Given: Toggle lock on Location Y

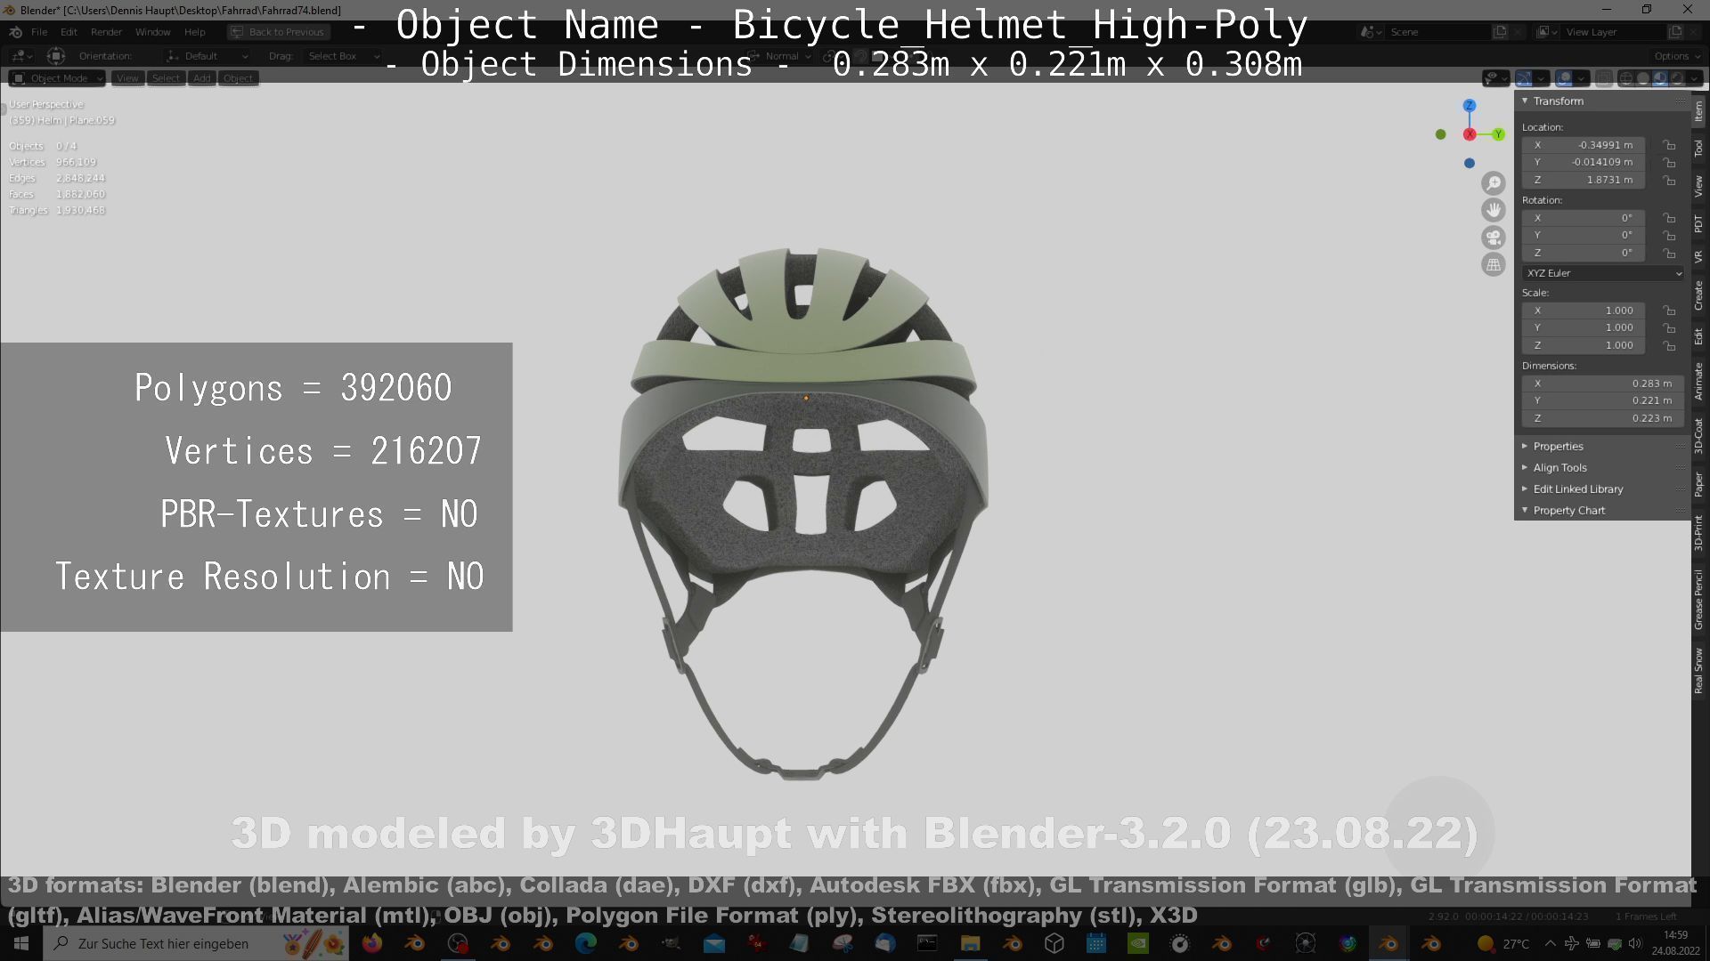Looking at the screenshot, I should tap(1670, 163).
